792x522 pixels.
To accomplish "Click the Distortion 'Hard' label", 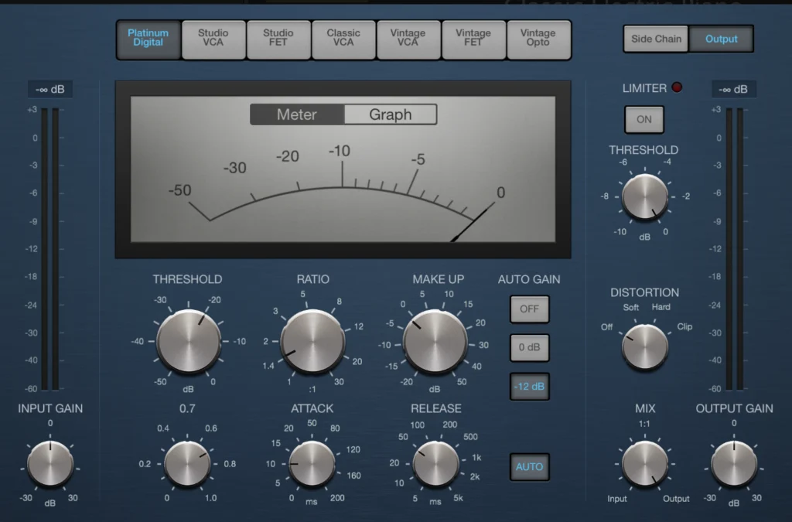I will [661, 307].
